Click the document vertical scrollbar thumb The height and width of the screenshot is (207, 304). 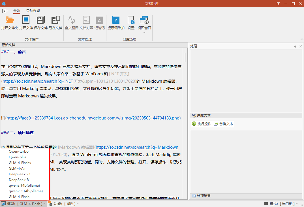click(x=185, y=57)
